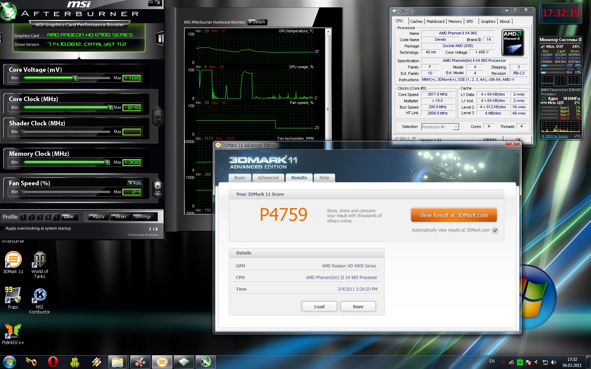Screen dimensions: 591x369
Task: Toggle automatically view results checkbox
Action: 495,231
